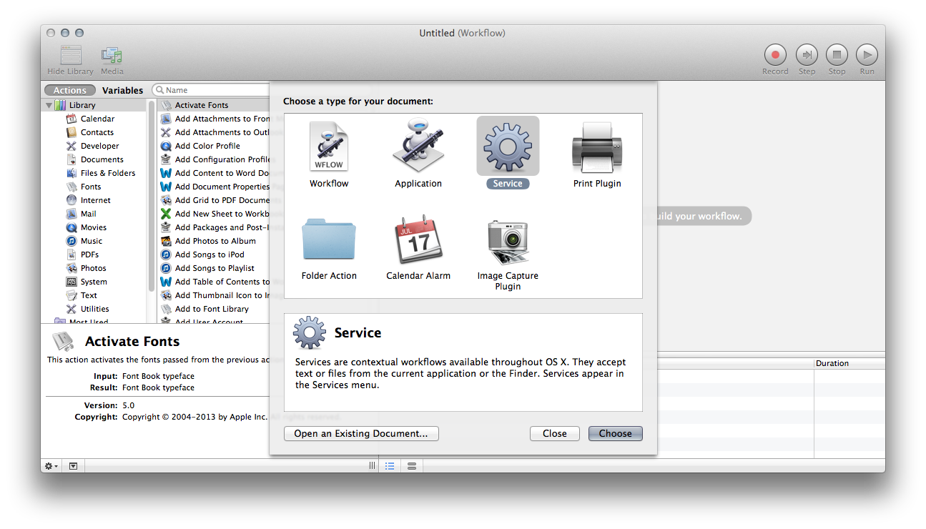Select Add Configuration Profiles action
The width and height of the screenshot is (926, 529).
coord(214,159)
